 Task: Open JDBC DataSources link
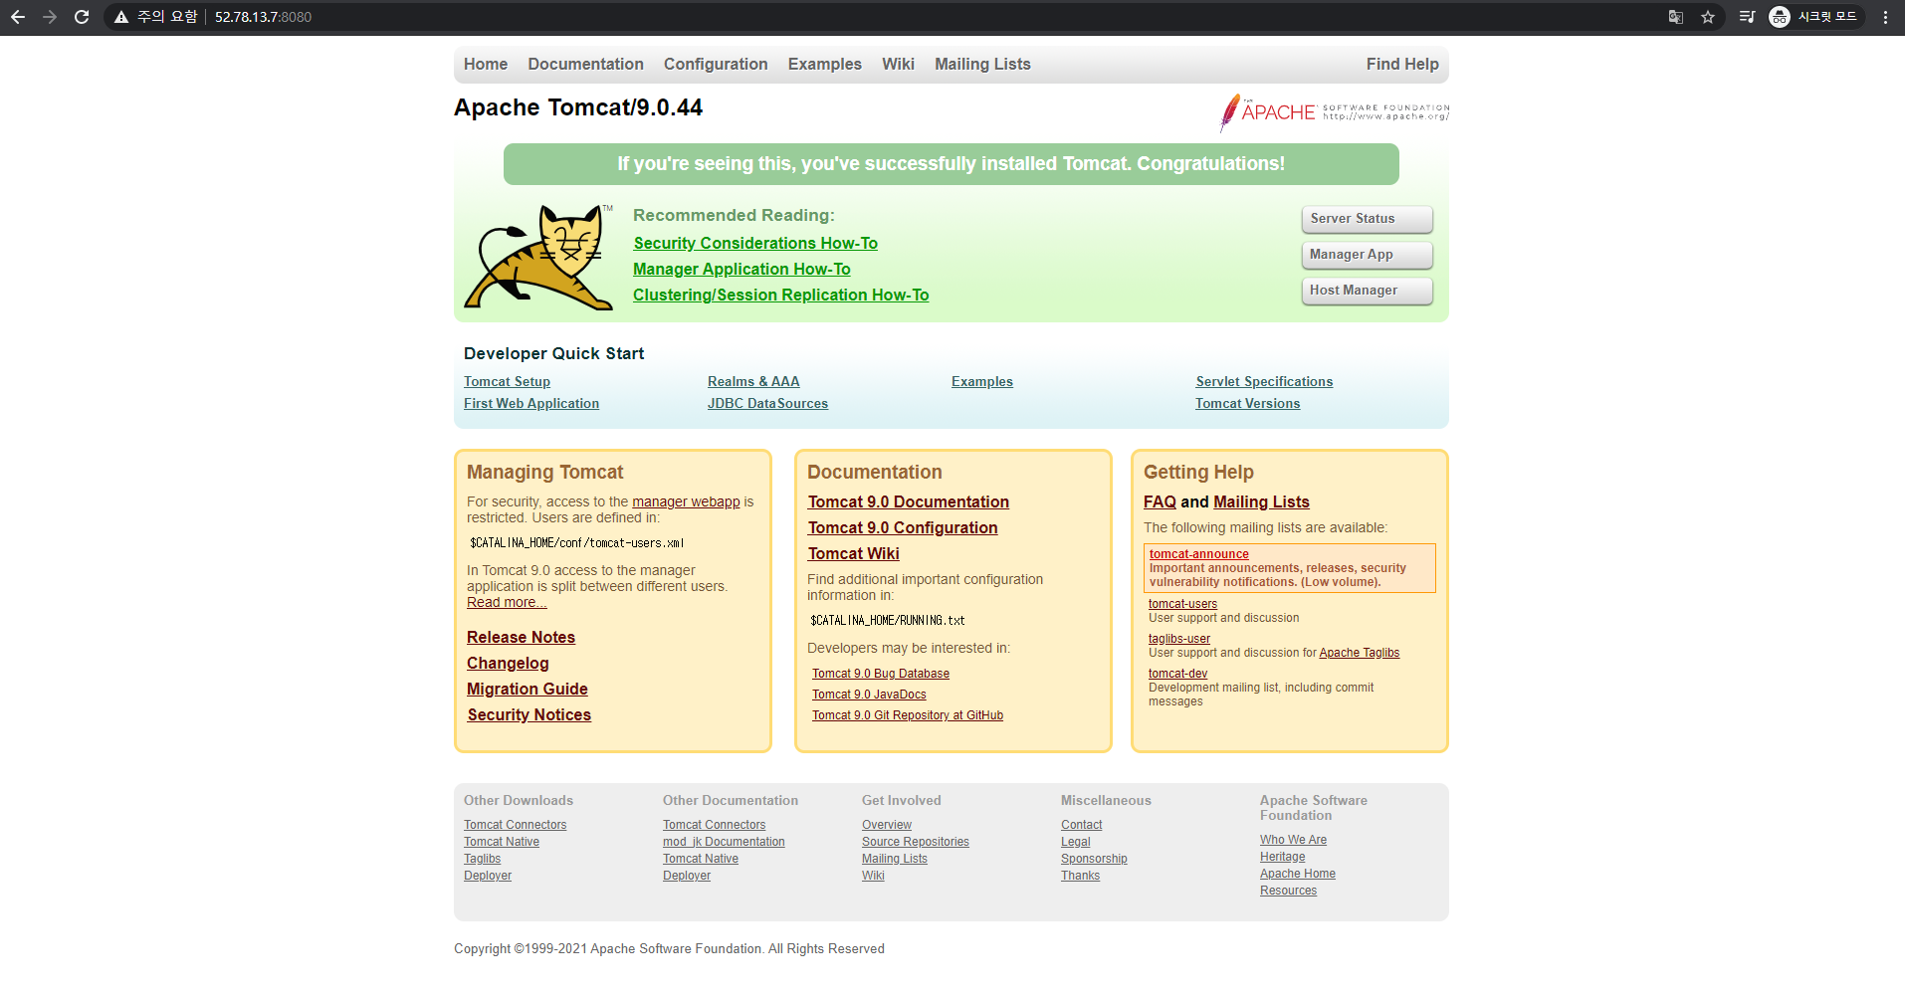tap(767, 403)
